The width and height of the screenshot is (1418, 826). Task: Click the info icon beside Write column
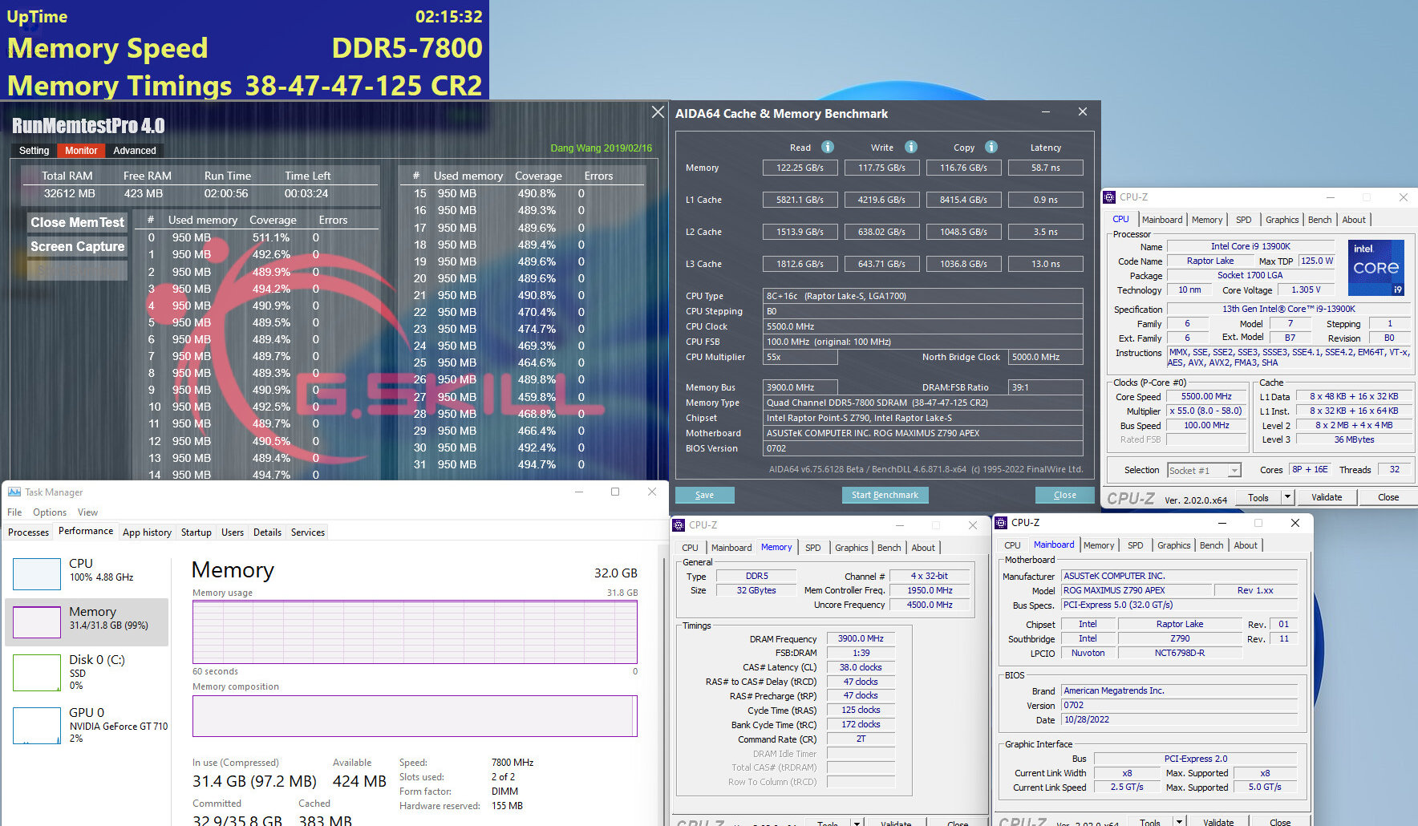point(911,147)
